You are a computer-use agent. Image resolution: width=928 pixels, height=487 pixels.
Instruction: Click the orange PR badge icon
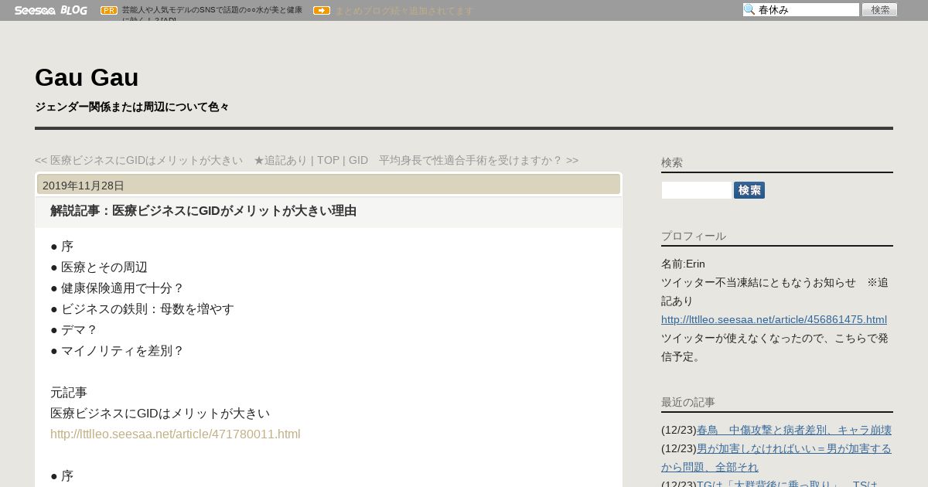[109, 10]
